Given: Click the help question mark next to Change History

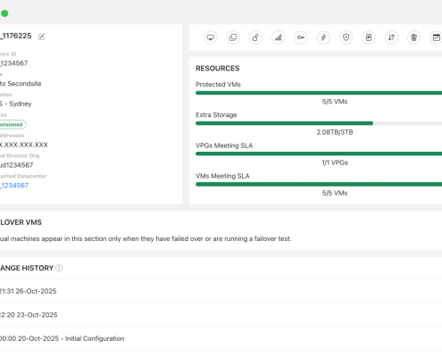Looking at the screenshot, I should point(59,268).
